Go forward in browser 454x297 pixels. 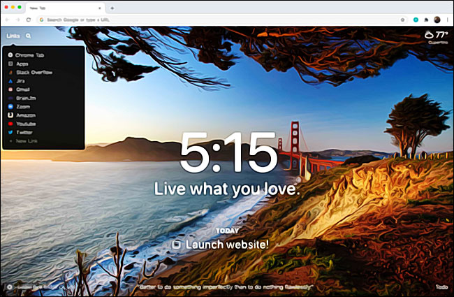point(17,20)
